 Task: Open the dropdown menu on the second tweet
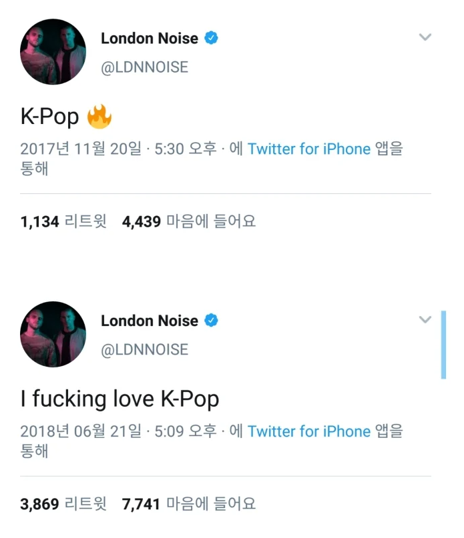click(425, 320)
